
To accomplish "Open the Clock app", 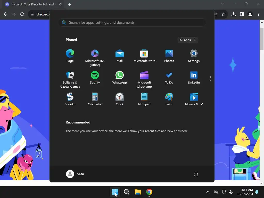I will pyautogui.click(x=120, y=99).
